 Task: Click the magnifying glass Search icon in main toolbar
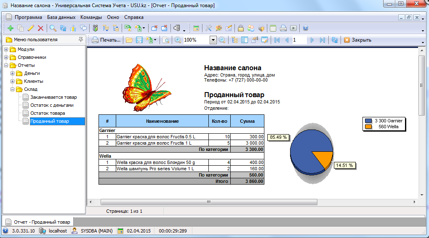[x=53, y=28]
